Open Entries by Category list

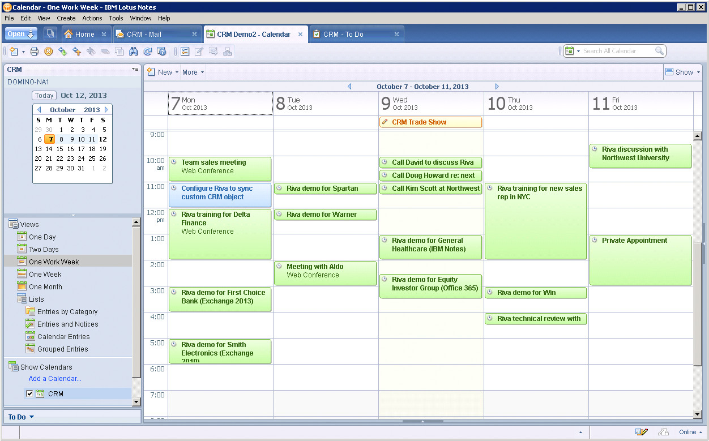[x=67, y=312]
